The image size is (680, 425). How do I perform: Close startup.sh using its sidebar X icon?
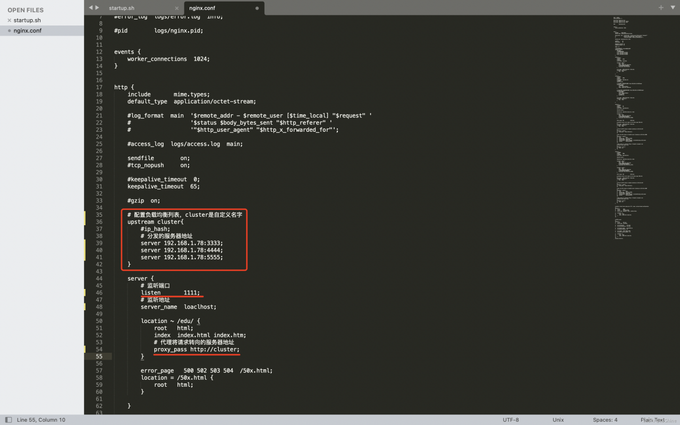click(x=9, y=20)
